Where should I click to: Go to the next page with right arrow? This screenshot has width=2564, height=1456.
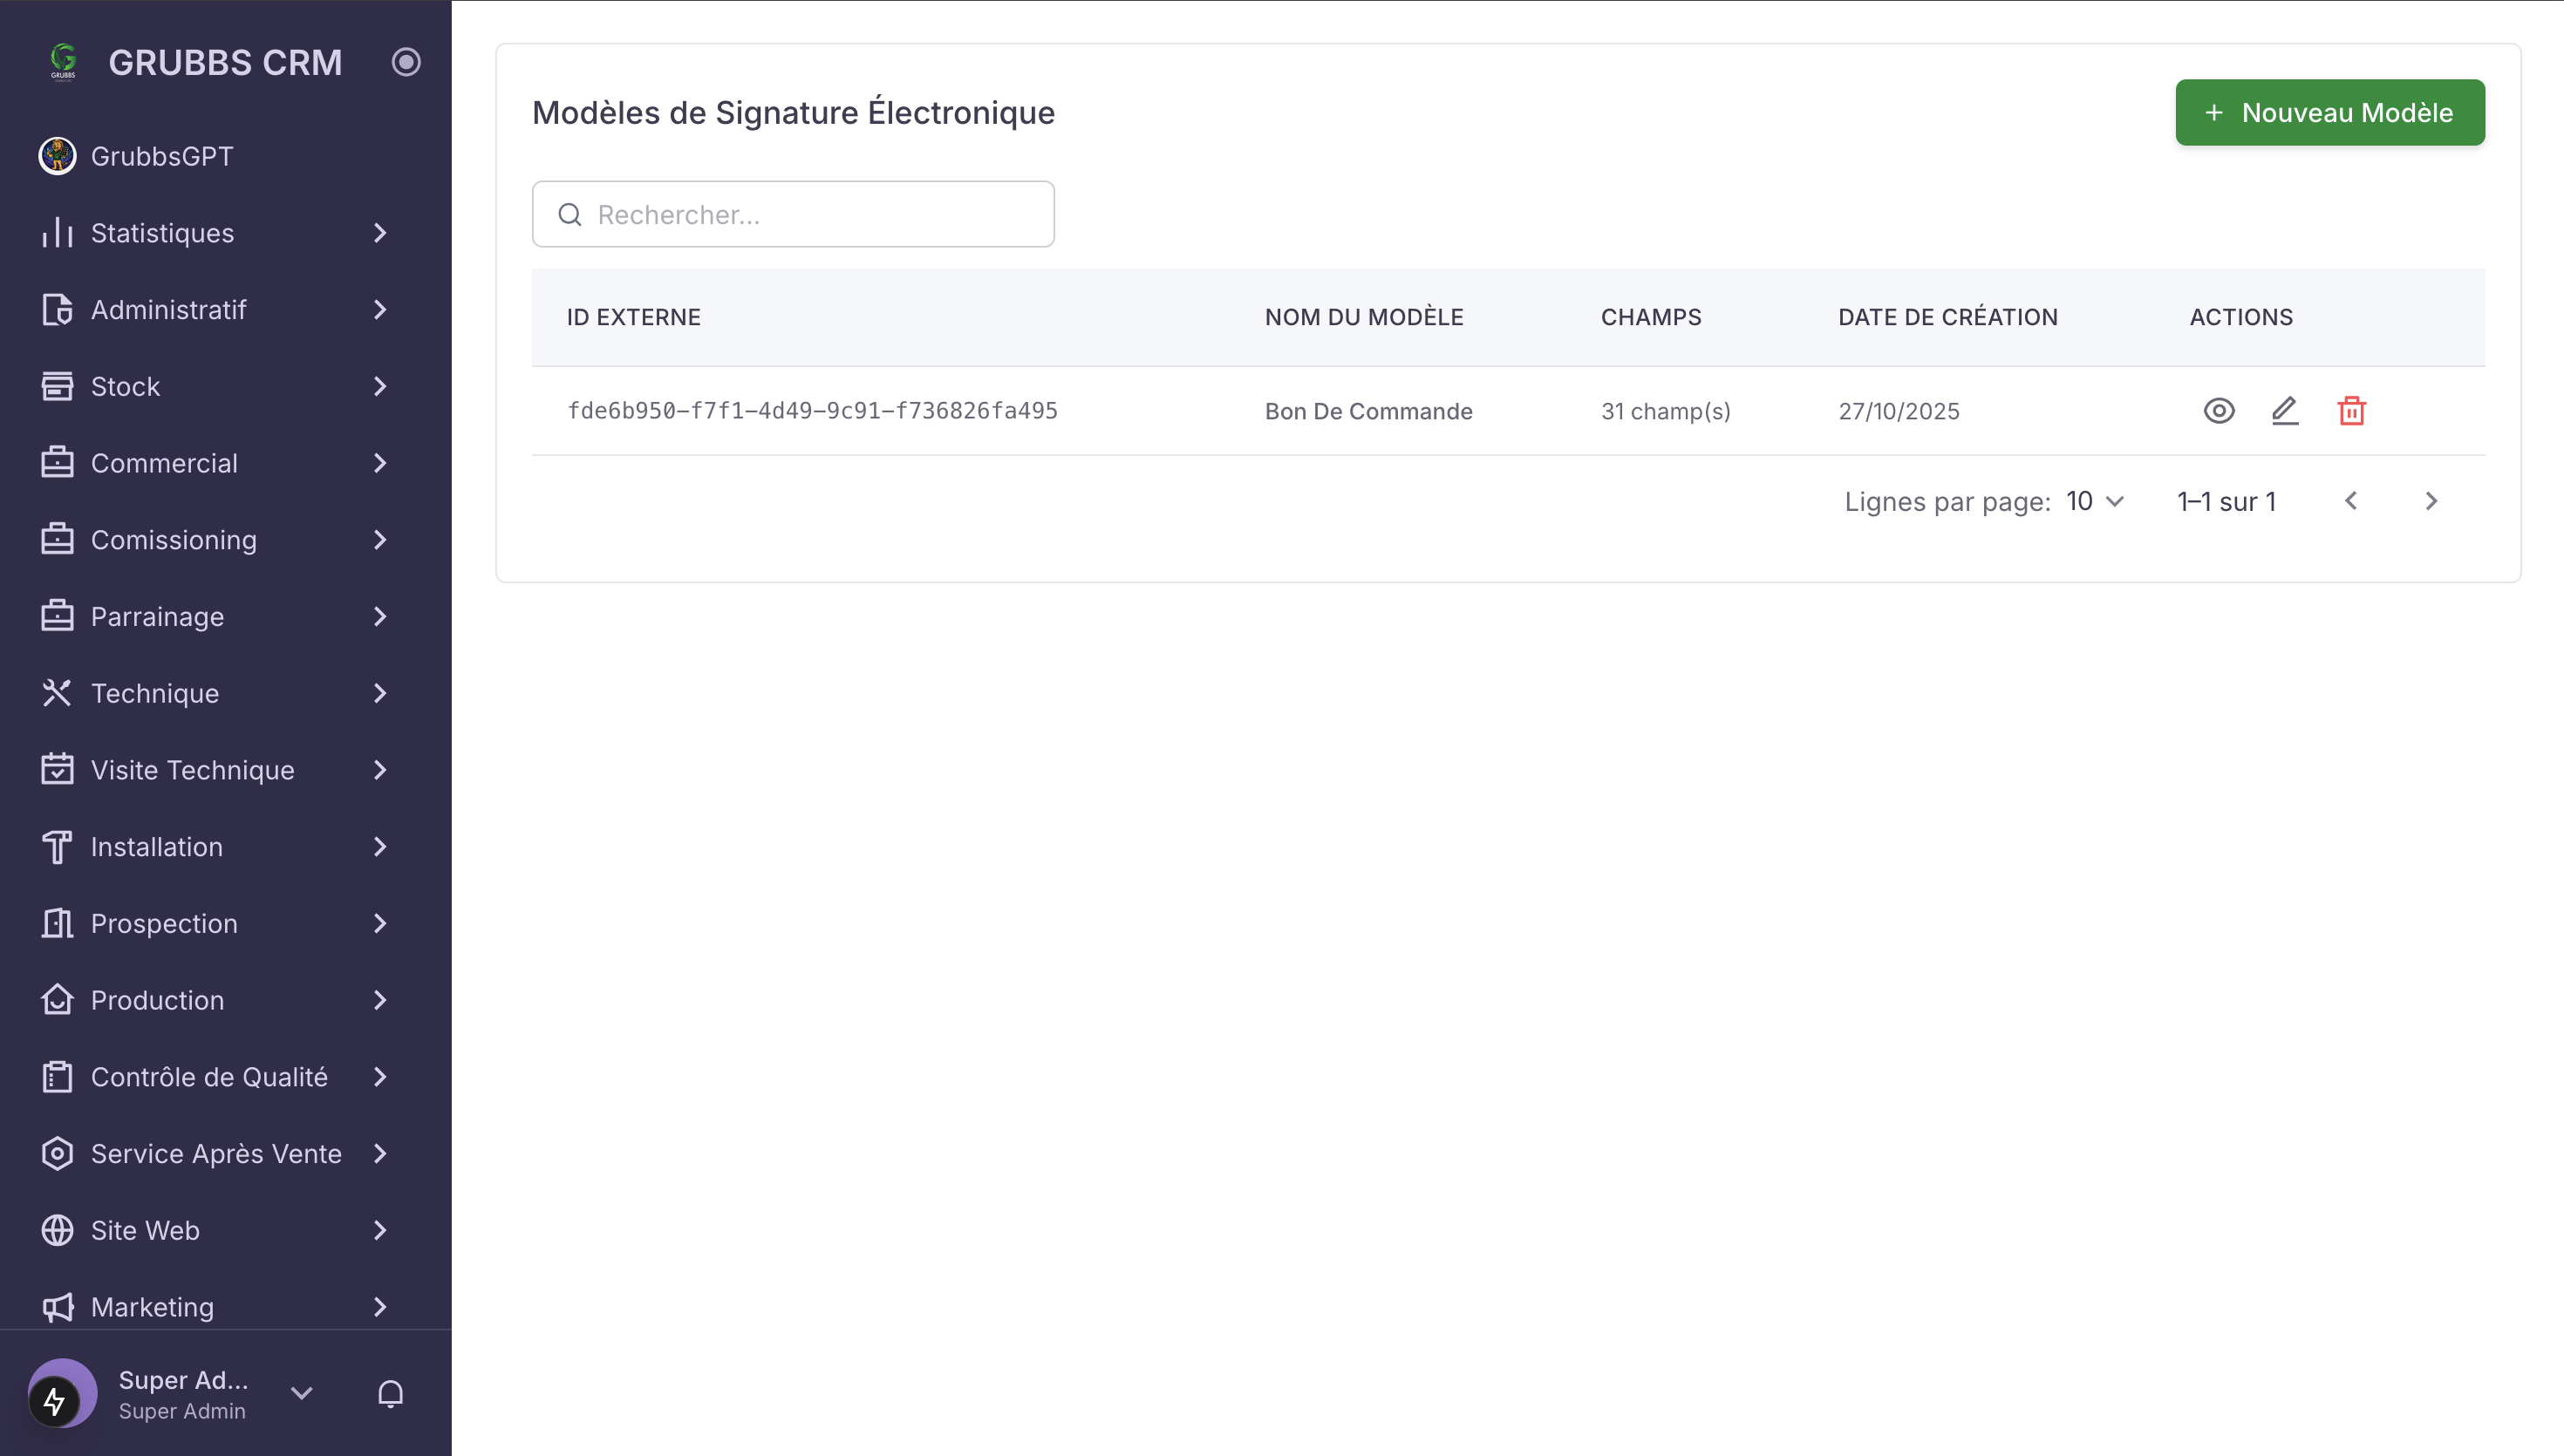[x=2431, y=501]
